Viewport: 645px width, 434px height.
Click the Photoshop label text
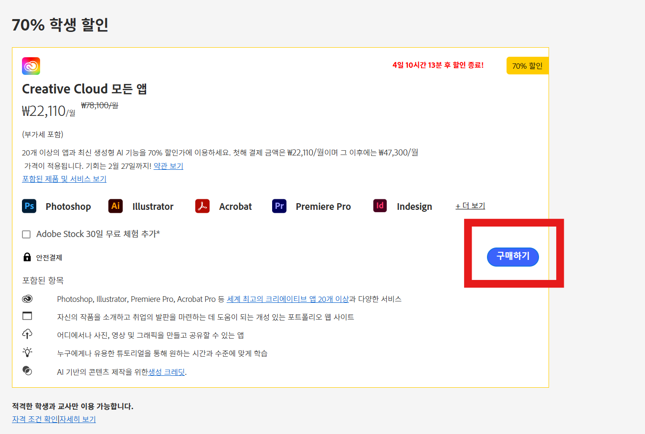point(68,207)
